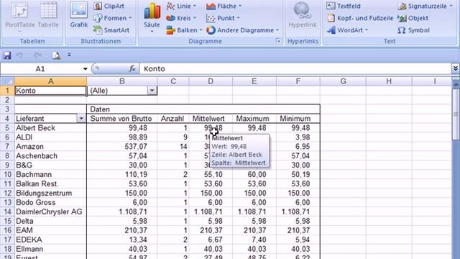Open the Formen shapes gallery
460x259 pixels.
(x=112, y=18)
